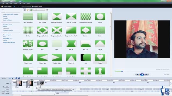Open the Titles and credits link
Viewport: 172px width, 96px height.
pyautogui.click(x=8, y=30)
